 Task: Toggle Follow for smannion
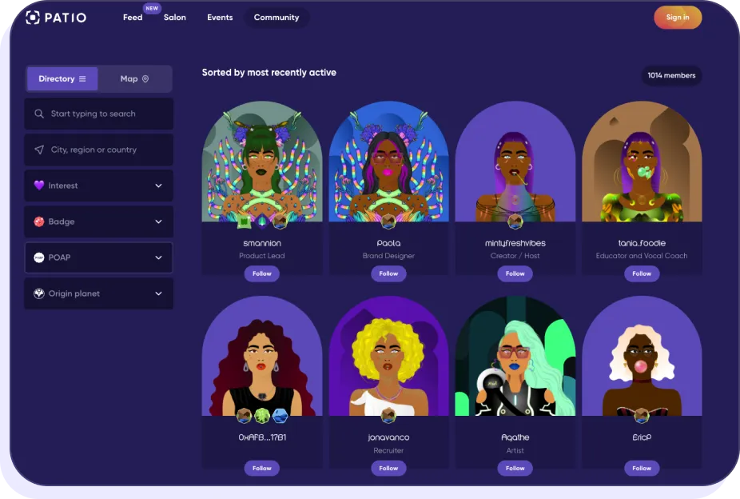[262, 273]
